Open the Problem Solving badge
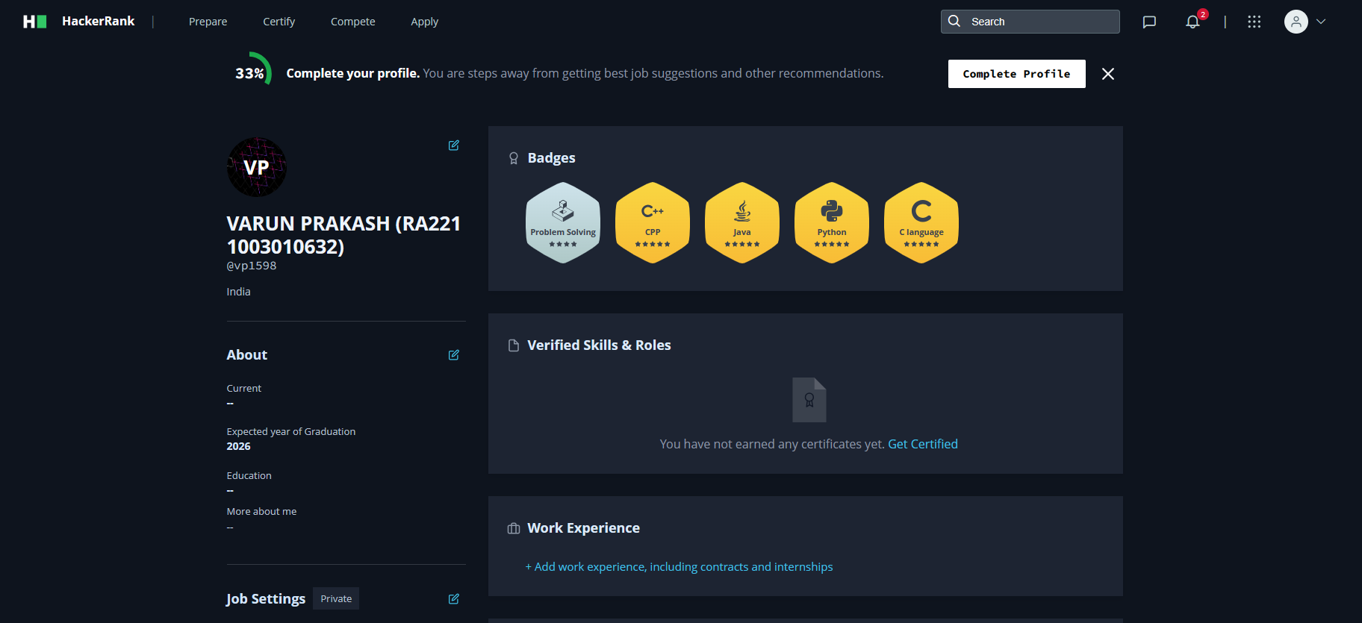Viewport: 1362px width, 623px height. click(x=563, y=222)
